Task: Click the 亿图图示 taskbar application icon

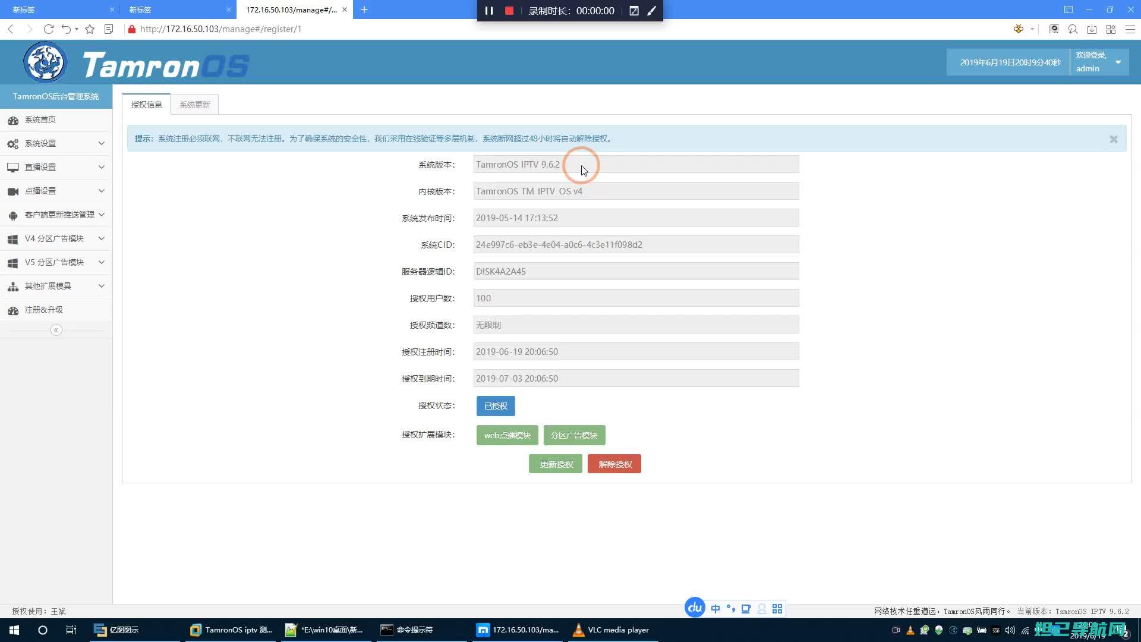Action: coord(99,630)
